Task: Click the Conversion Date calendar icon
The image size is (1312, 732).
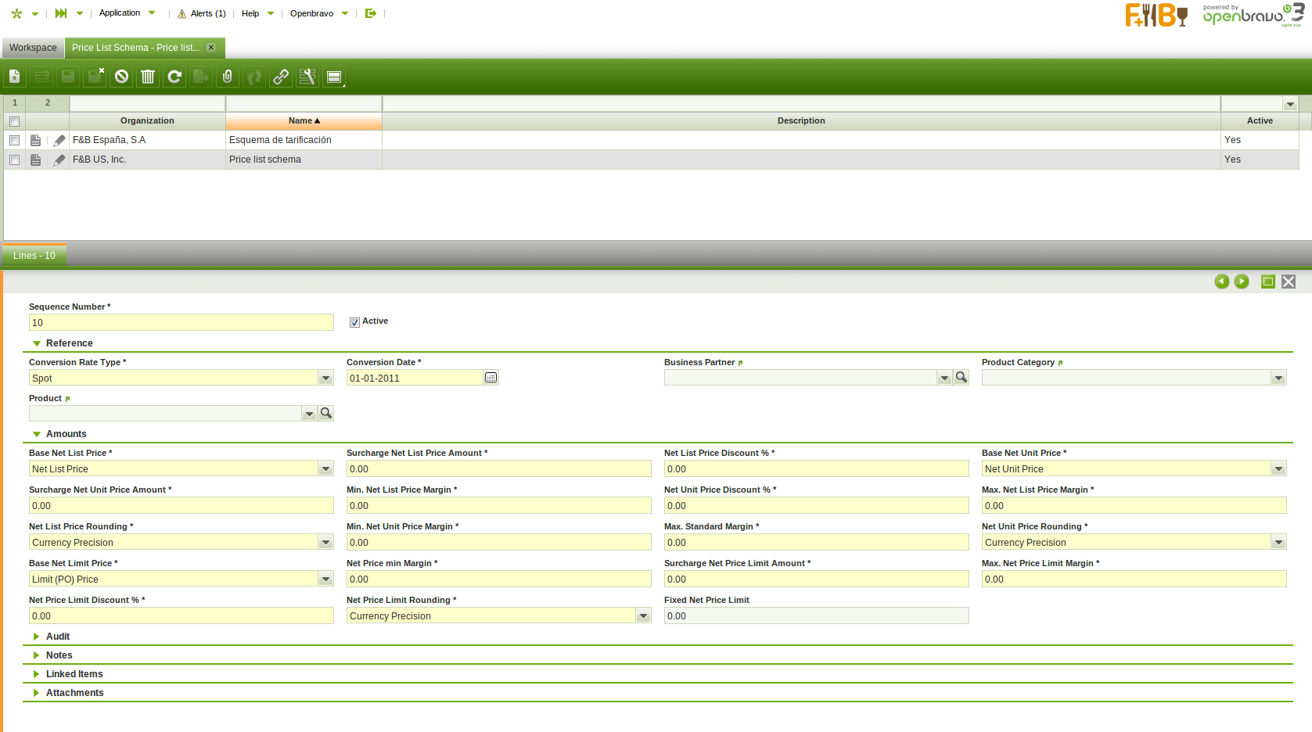Action: point(491,378)
